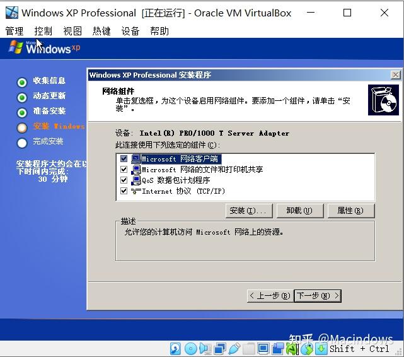This screenshot has height=357, width=404.
Task: Toggle Microsoft 网络的文件和打印机共享 checkbox
Action: [x=124, y=169]
